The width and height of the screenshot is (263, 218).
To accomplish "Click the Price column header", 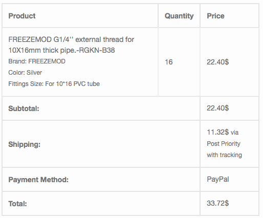I will (x=215, y=16).
